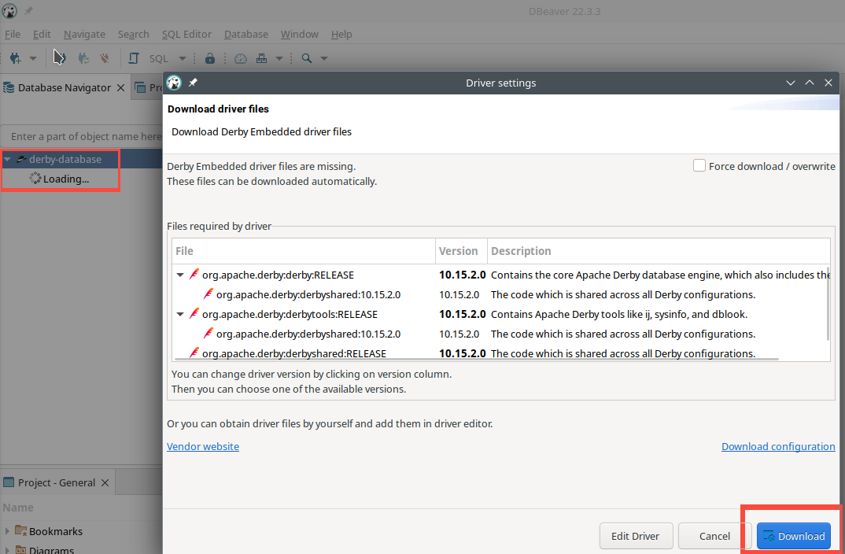Viewport: 845px width, 554px height.
Task: Select org.apache.derby:derbytools:RELEASE file row
Action: [290, 314]
